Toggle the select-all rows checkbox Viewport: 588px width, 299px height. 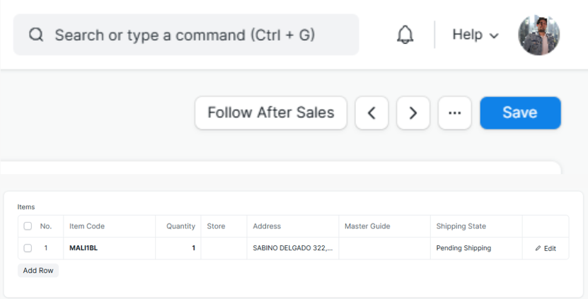28,226
